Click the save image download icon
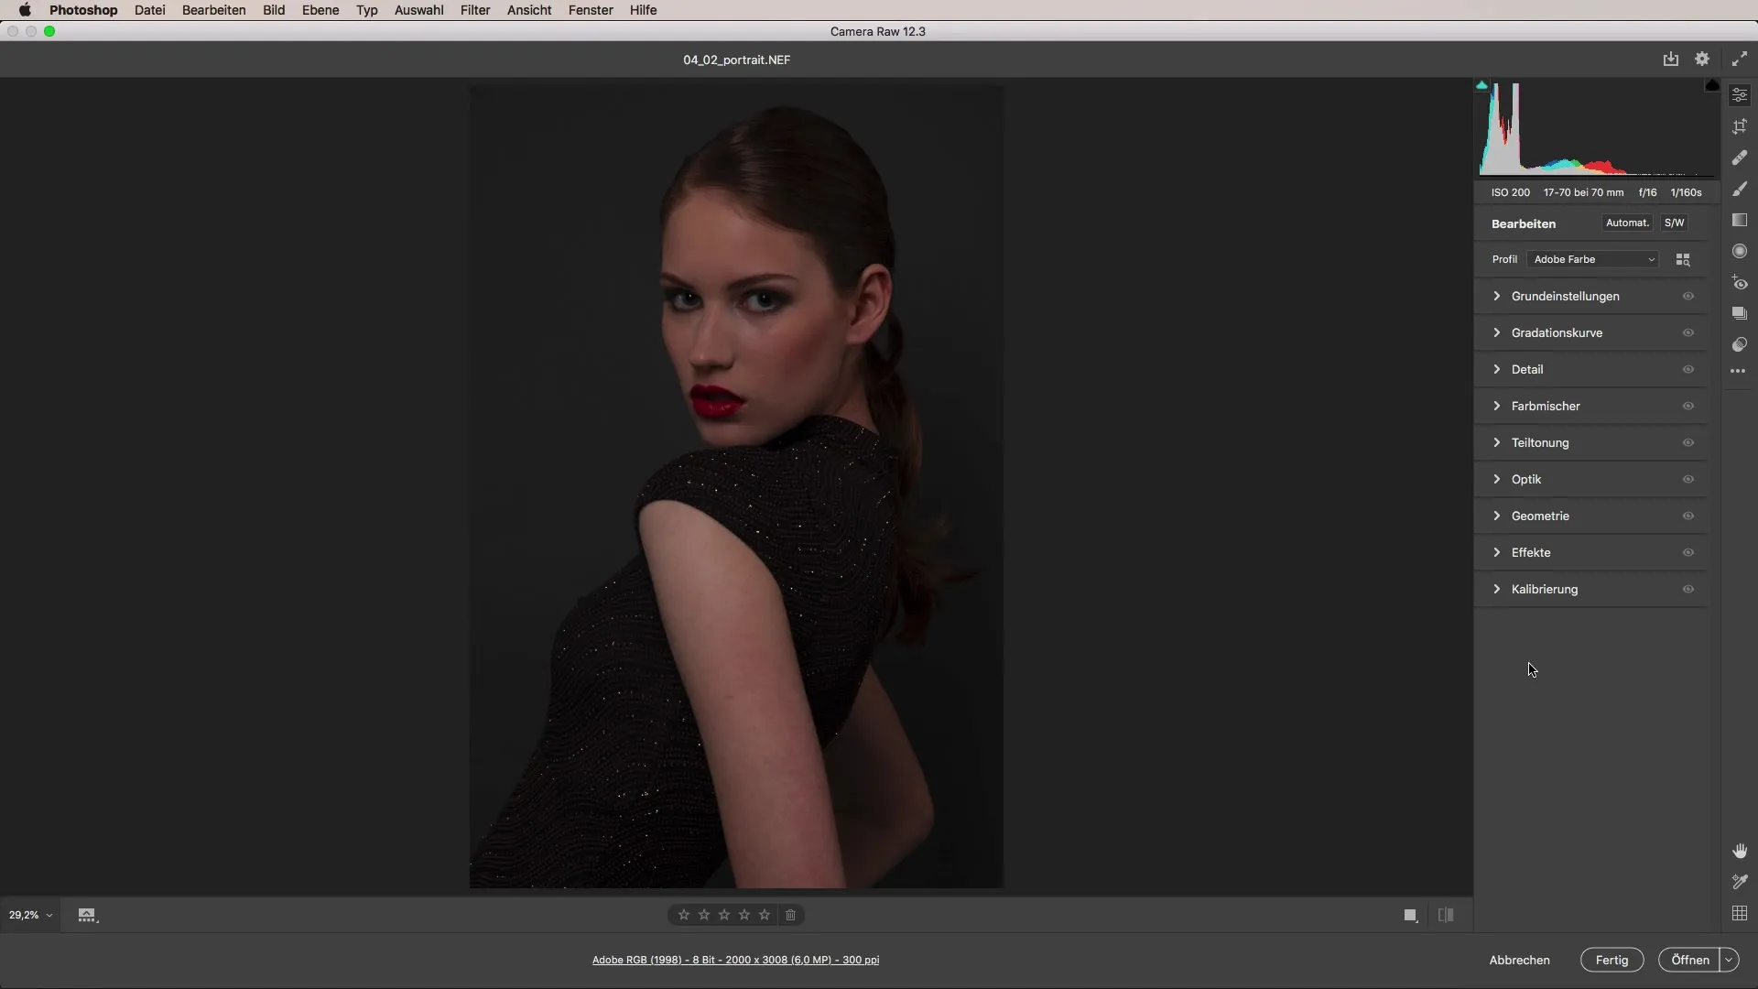Screen dimensions: 1758x989 pyautogui.click(x=1671, y=59)
